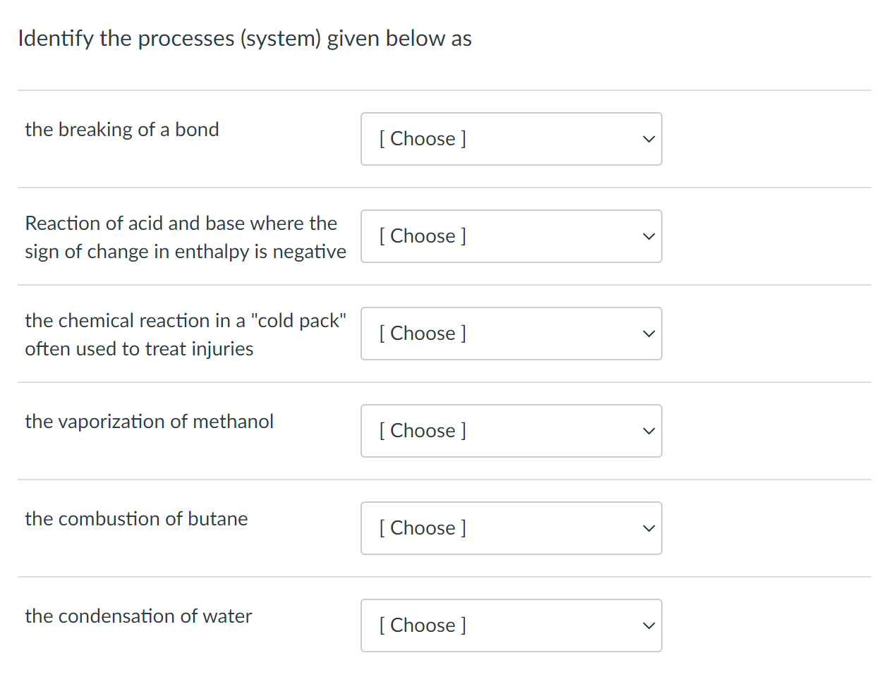Open the dropdown next to the acid-base reaction
The height and width of the screenshot is (677, 884).
pos(511,236)
